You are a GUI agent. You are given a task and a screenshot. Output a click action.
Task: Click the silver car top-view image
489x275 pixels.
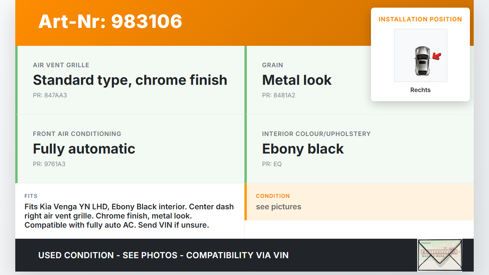(422, 61)
